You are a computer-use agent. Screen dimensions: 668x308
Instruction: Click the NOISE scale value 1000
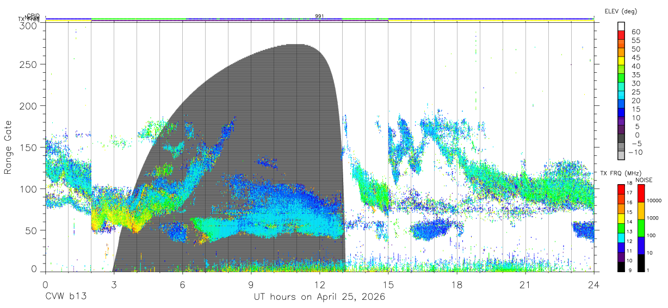[x=652, y=218]
